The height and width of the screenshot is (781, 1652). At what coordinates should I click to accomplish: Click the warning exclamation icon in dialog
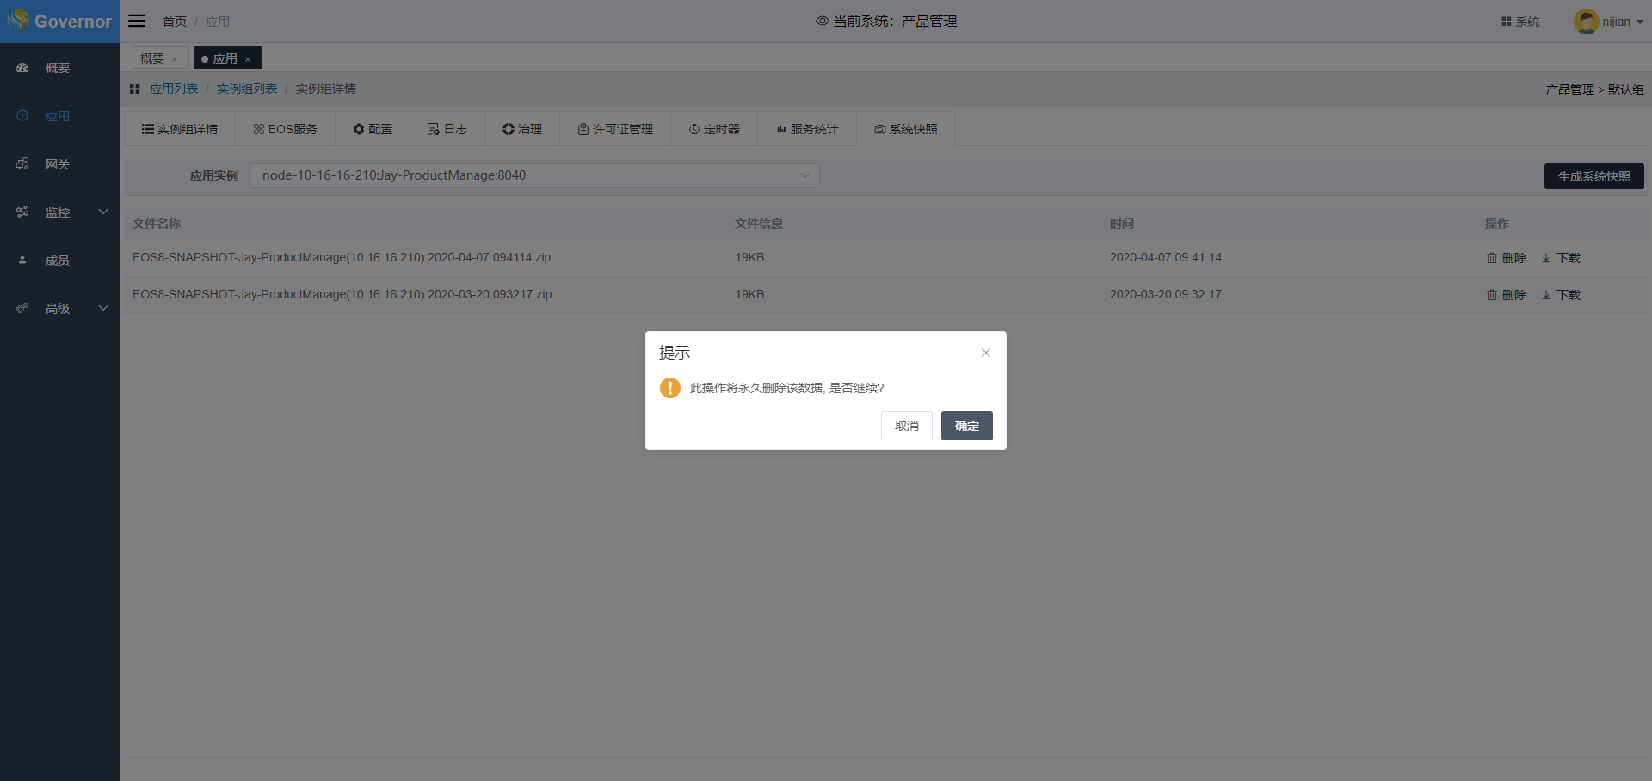tap(669, 388)
